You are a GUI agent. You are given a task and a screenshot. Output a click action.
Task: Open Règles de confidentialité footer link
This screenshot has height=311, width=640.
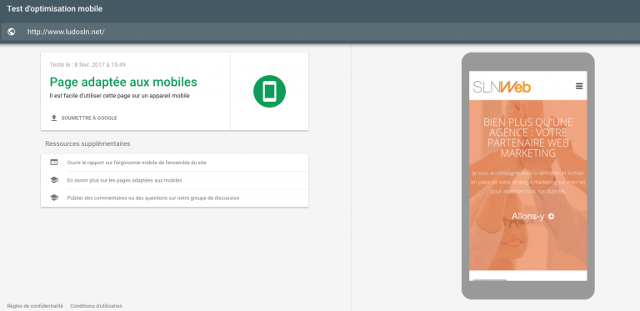point(35,306)
